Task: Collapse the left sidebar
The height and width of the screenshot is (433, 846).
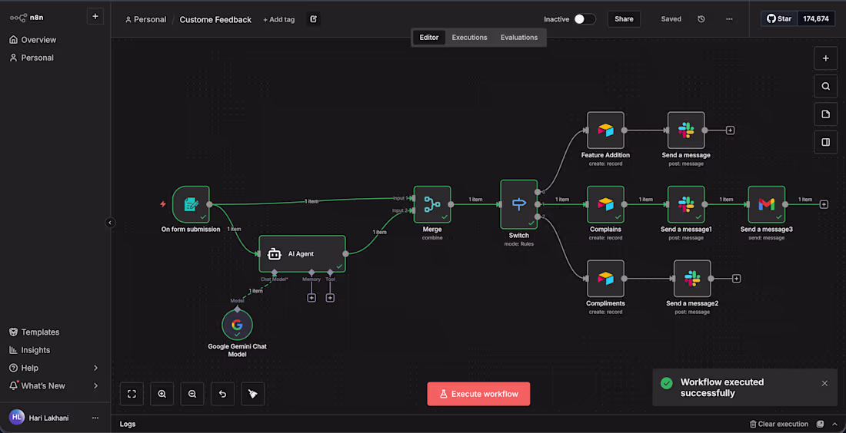Action: [110, 223]
